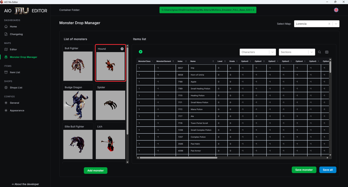Open About the developer link
The image size is (348, 187).
pos(25,184)
